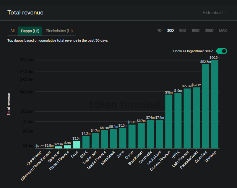Show MAX time range data

[x=223, y=30]
